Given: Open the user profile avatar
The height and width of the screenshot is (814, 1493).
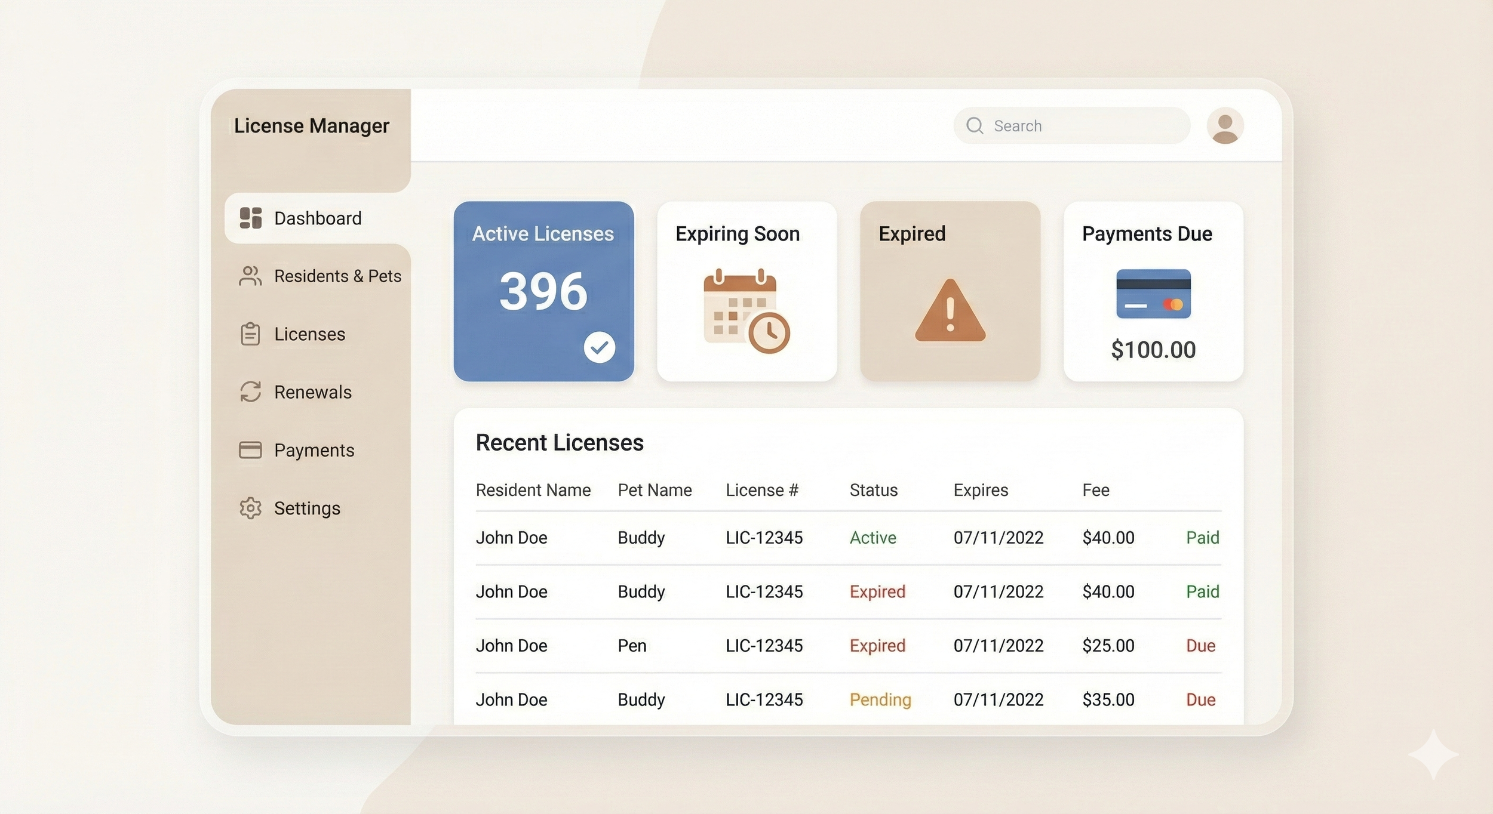Looking at the screenshot, I should [1225, 125].
